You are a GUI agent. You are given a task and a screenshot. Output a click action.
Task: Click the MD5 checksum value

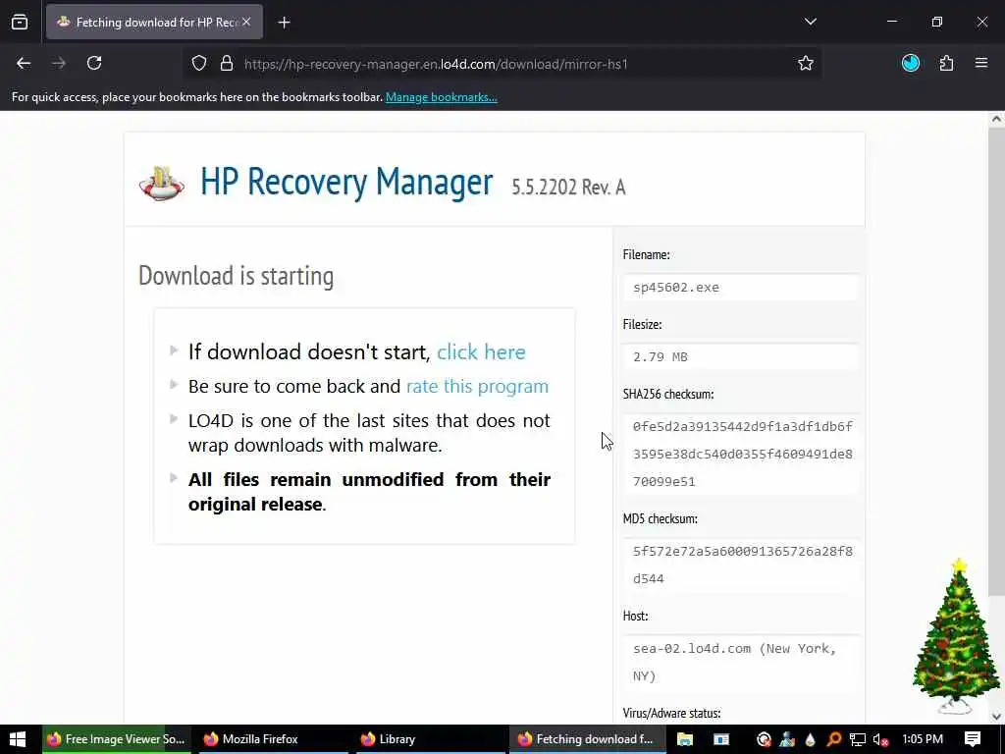click(x=740, y=565)
